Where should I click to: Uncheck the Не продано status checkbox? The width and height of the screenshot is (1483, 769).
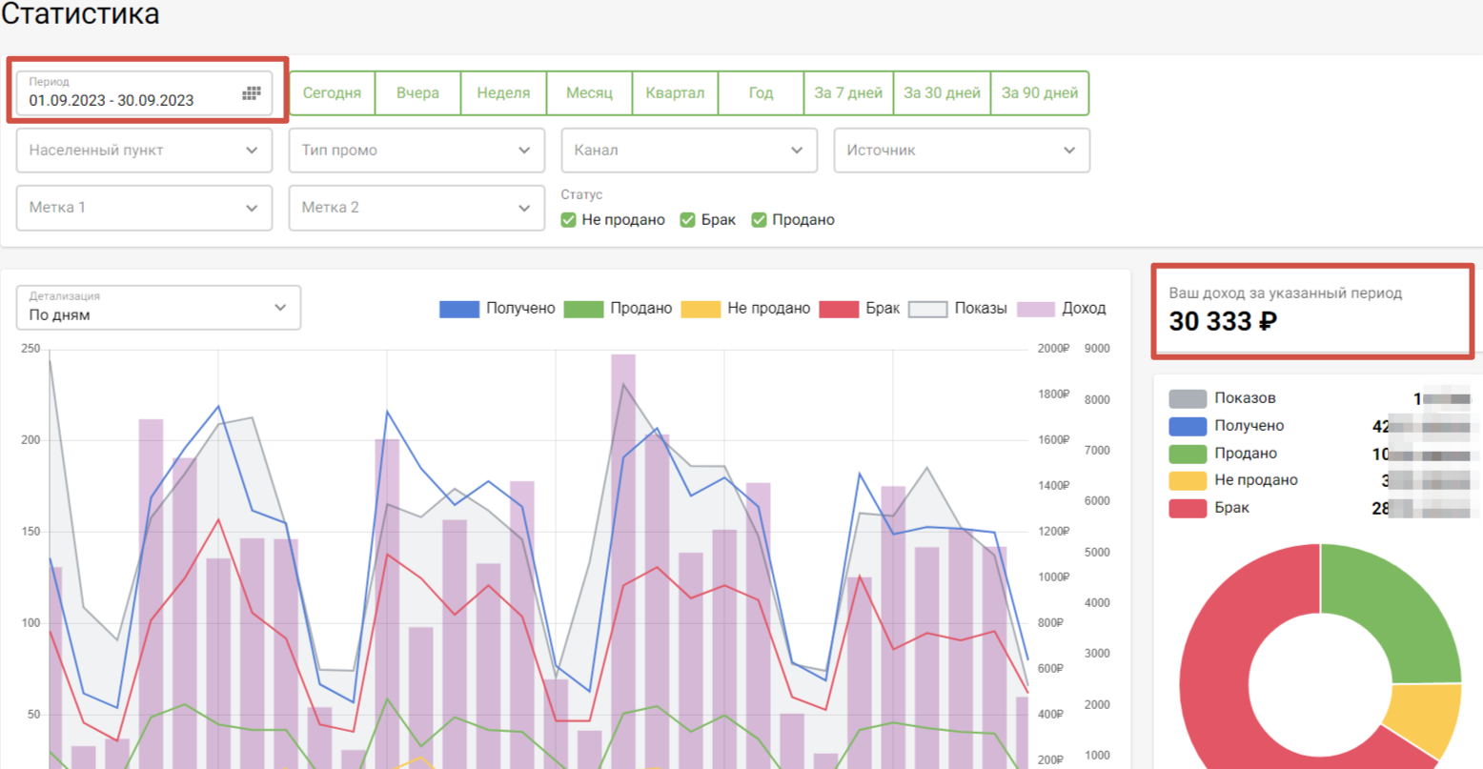coord(569,220)
